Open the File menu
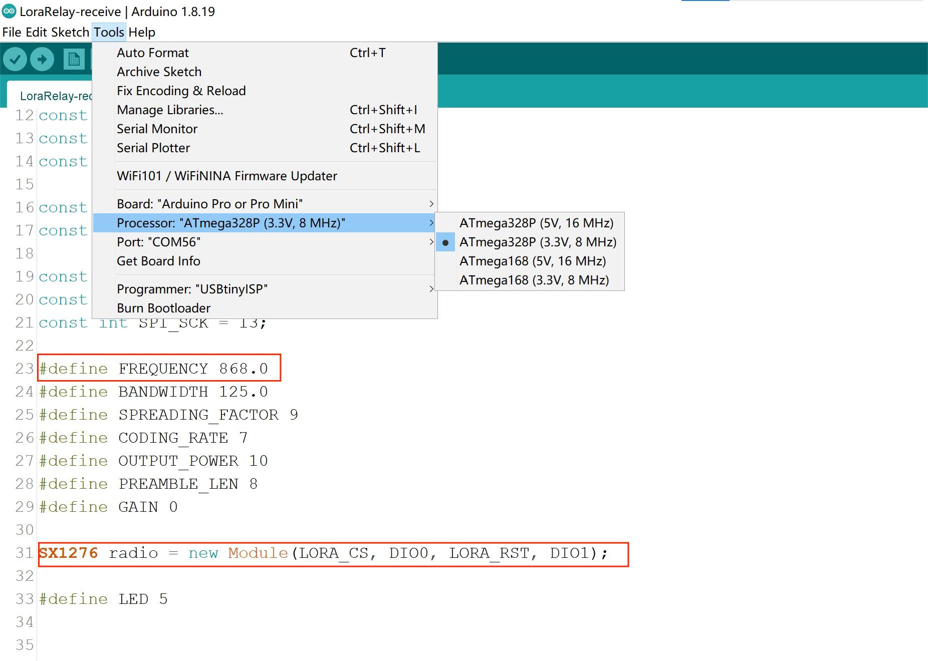The image size is (928, 661). [12, 32]
